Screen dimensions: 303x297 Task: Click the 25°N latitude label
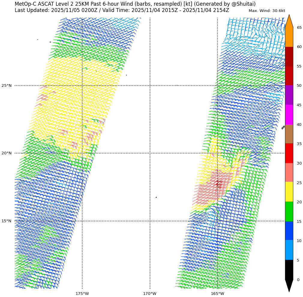coord(6,86)
